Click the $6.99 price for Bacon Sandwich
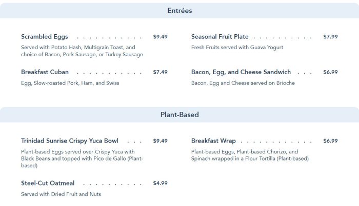 [x=330, y=72]
